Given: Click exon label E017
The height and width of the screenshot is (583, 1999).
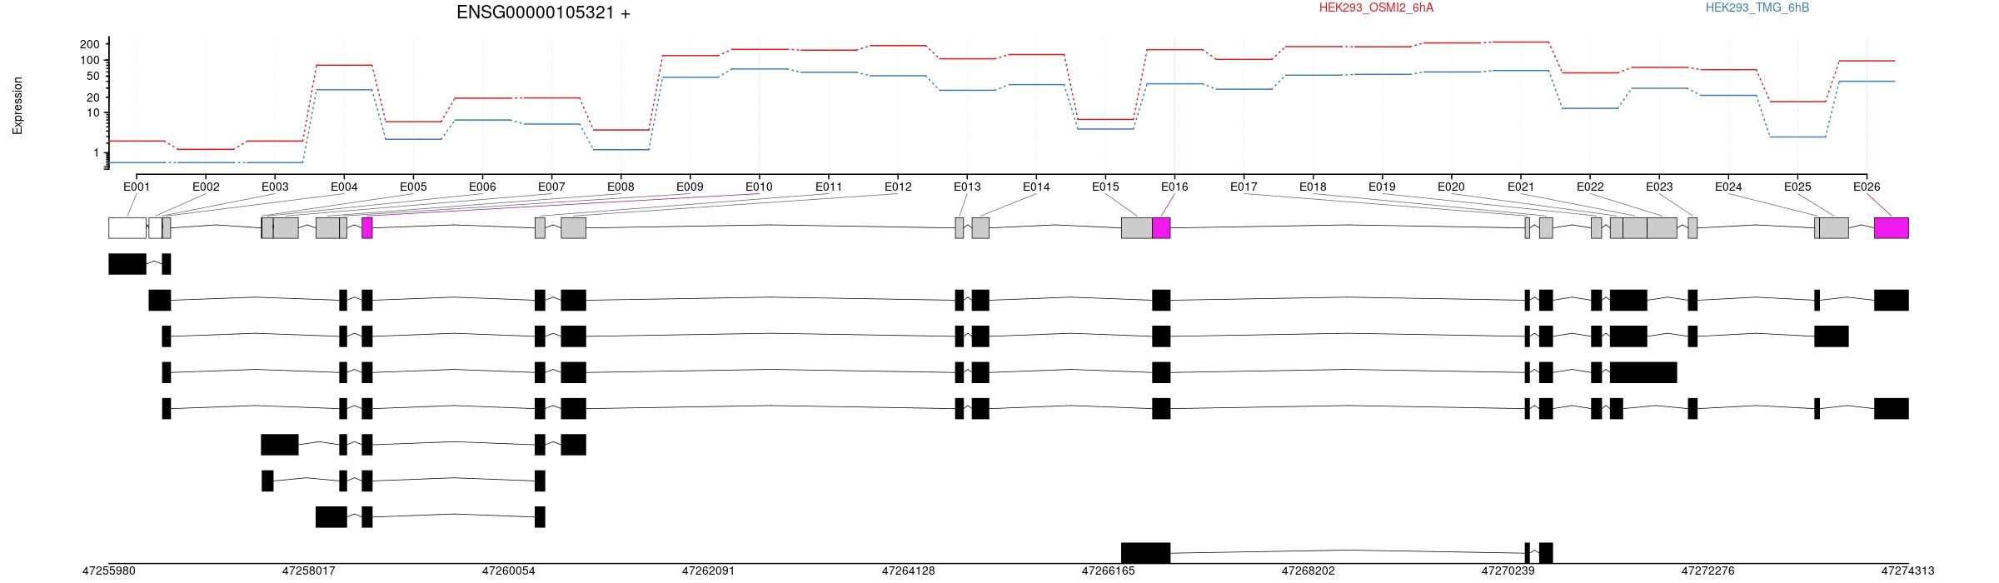Looking at the screenshot, I should [x=1244, y=187].
